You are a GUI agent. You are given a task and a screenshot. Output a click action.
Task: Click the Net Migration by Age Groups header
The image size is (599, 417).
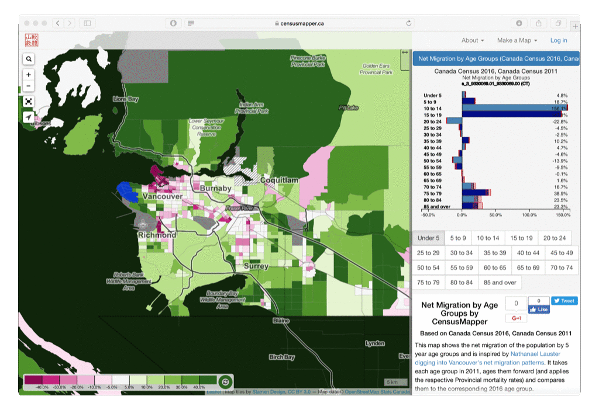(496, 59)
